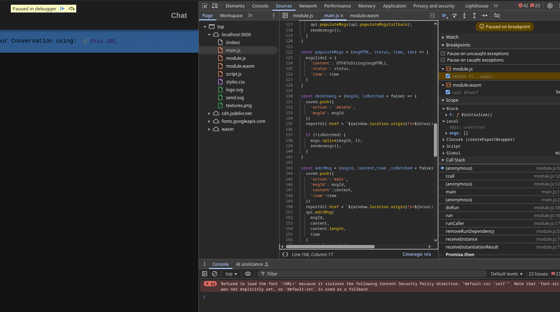Switch to the Performance panel
This screenshot has height=312, width=560.
click(x=338, y=6)
